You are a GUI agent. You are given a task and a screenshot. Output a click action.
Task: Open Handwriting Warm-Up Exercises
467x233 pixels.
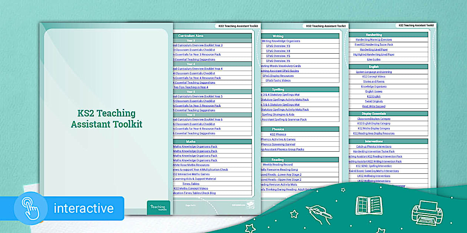pyautogui.click(x=374, y=39)
